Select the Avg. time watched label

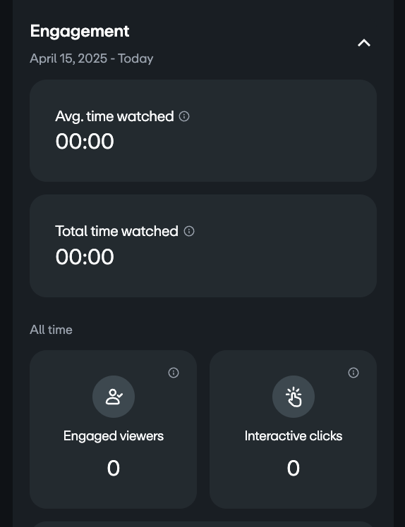pos(114,116)
